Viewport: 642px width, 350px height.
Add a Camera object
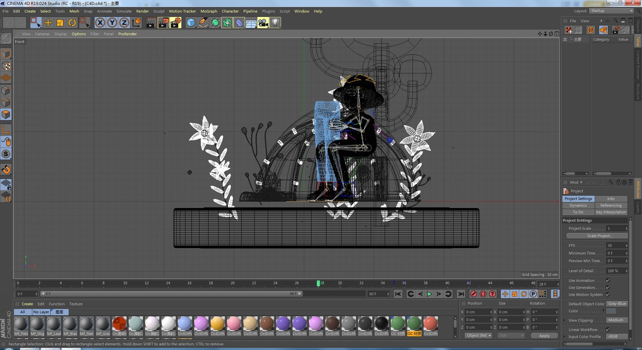(x=263, y=23)
